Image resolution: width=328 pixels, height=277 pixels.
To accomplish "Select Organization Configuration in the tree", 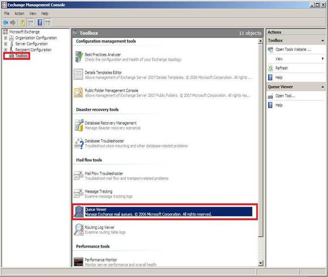I will point(36,38).
